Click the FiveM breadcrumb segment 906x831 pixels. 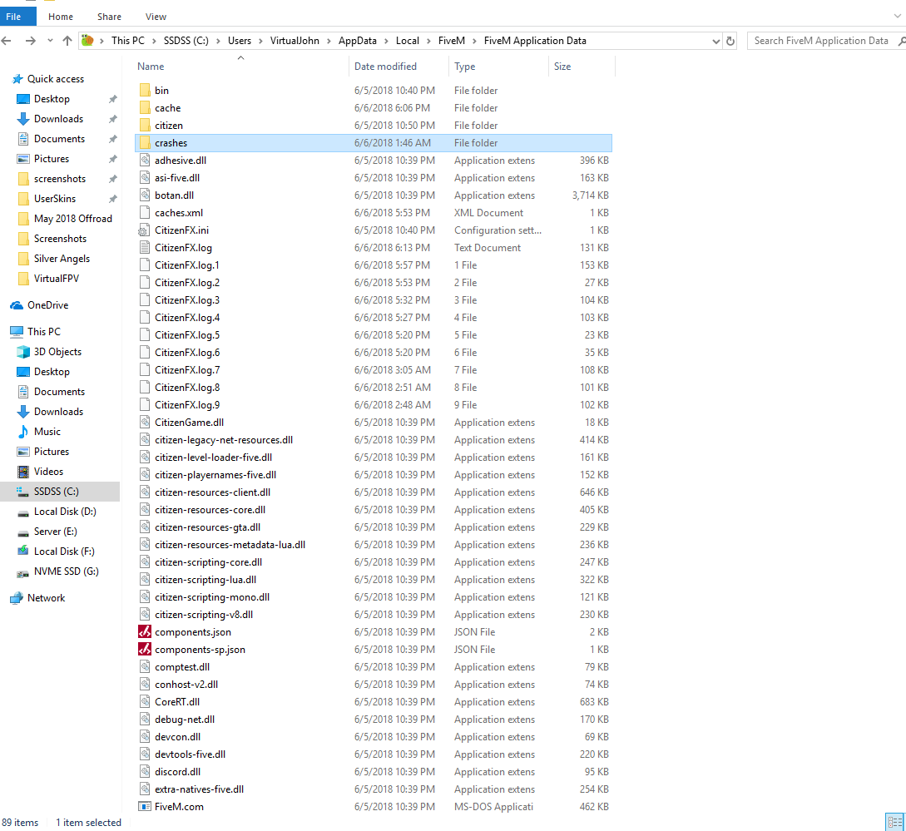[451, 41]
